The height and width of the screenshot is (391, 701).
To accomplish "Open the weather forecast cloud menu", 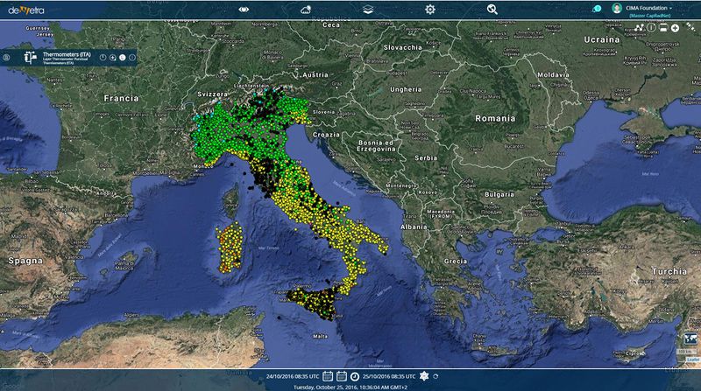I will pyautogui.click(x=306, y=10).
